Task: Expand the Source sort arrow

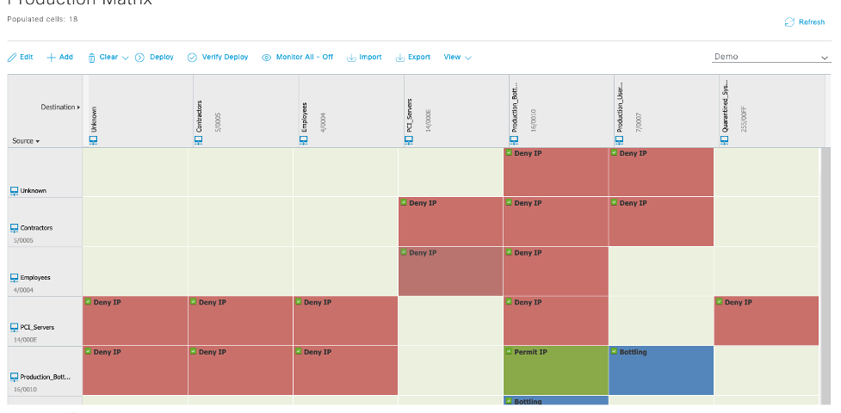Action: click(38, 142)
